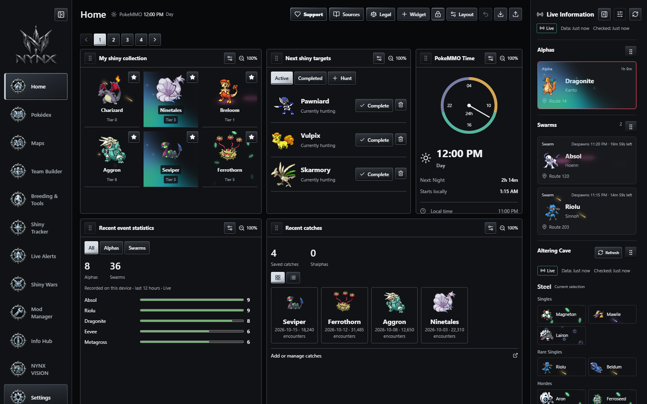Delete Skarmory target with trash icon
Screen dimensions: 647x404
tap(401, 174)
